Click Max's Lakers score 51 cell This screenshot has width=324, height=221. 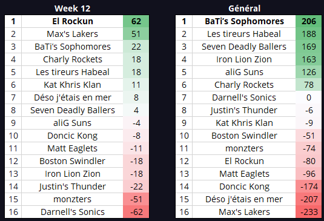click(136, 34)
